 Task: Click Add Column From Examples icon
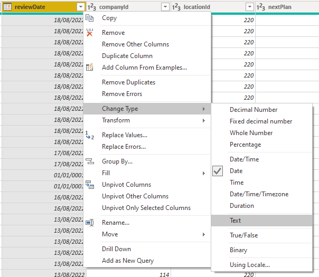coord(89,67)
